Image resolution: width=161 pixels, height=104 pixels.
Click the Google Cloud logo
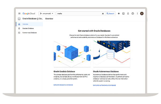[x=29, y=13]
